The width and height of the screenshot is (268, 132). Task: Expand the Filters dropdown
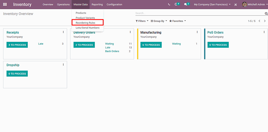(142, 21)
